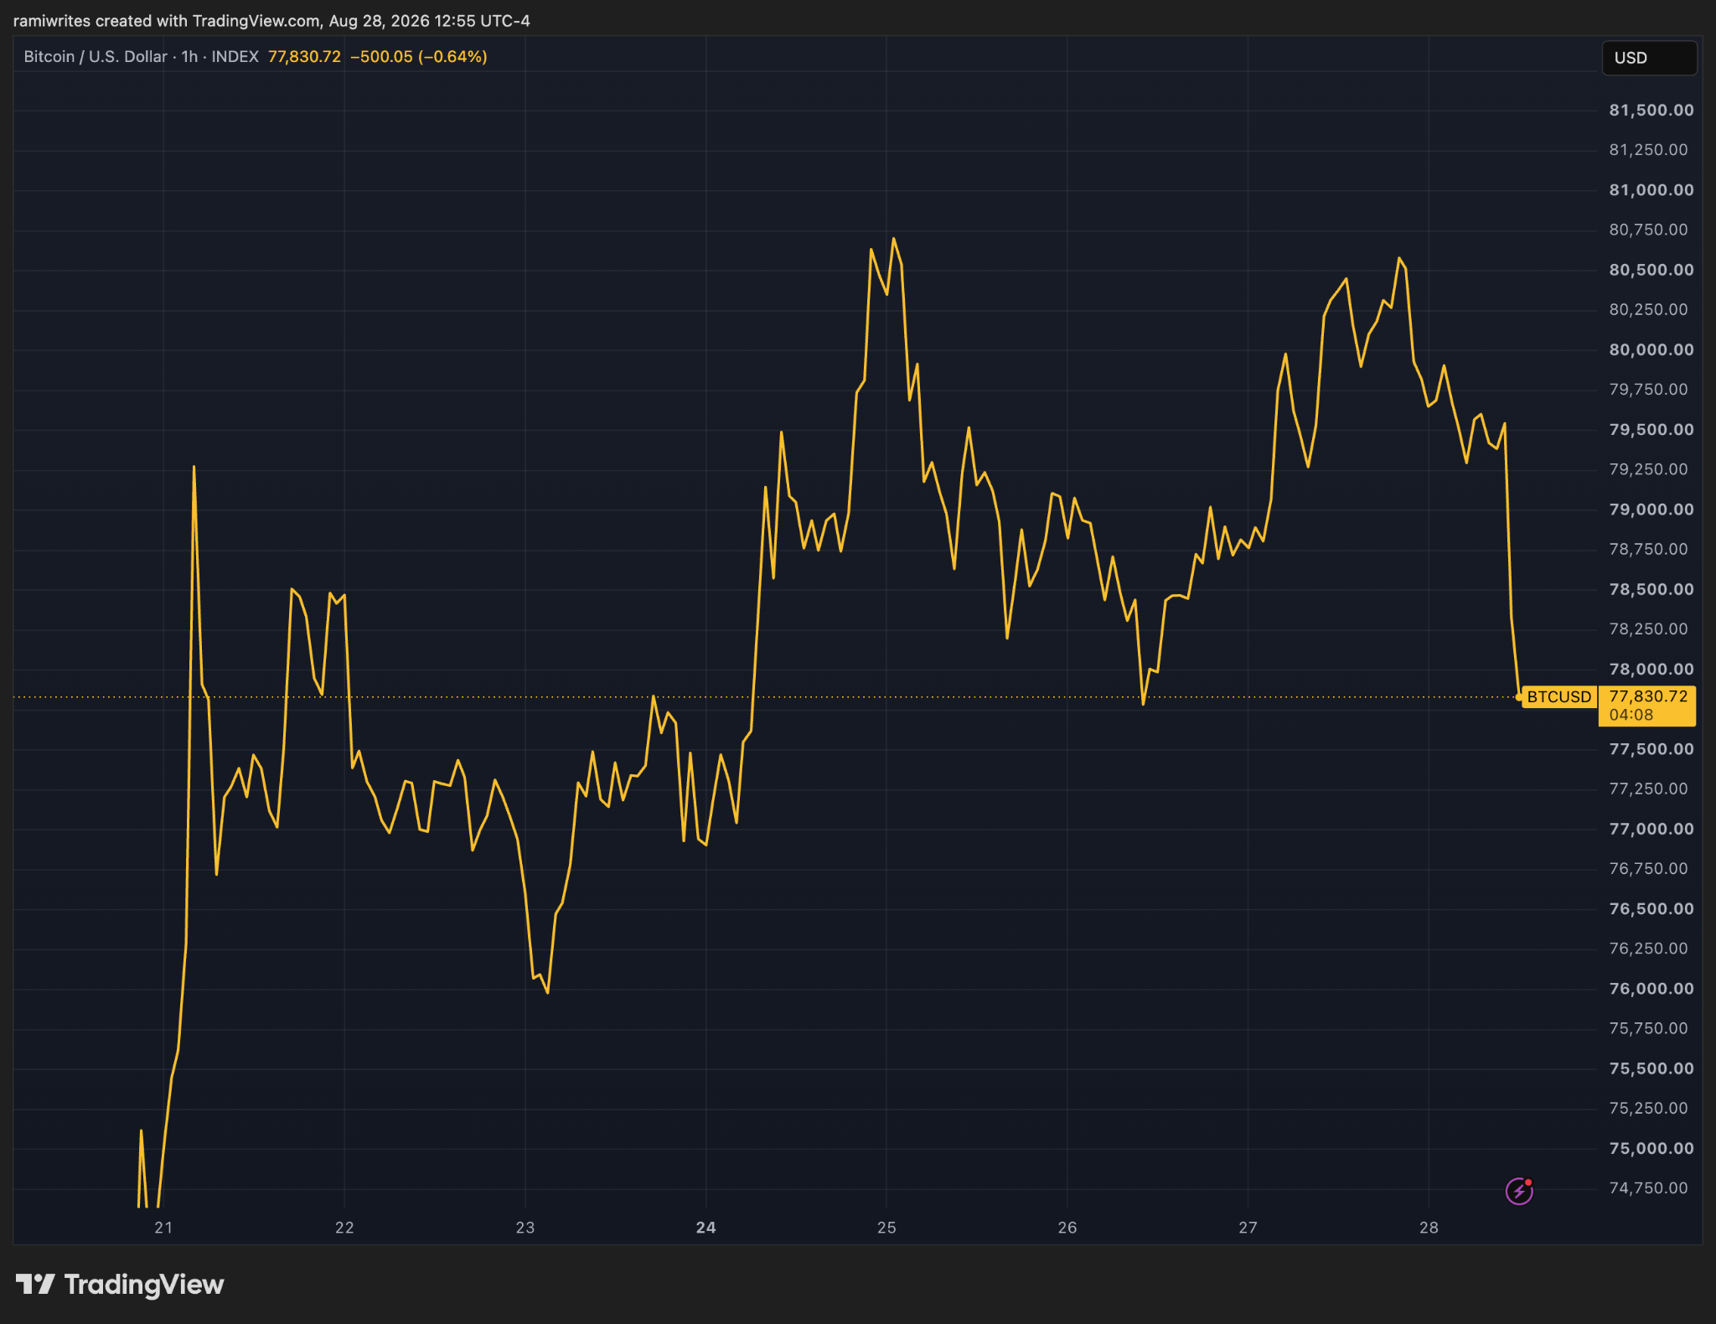Click the 78,500.00 price scale label
Viewport: 1716px width, 1324px height.
1651,589
